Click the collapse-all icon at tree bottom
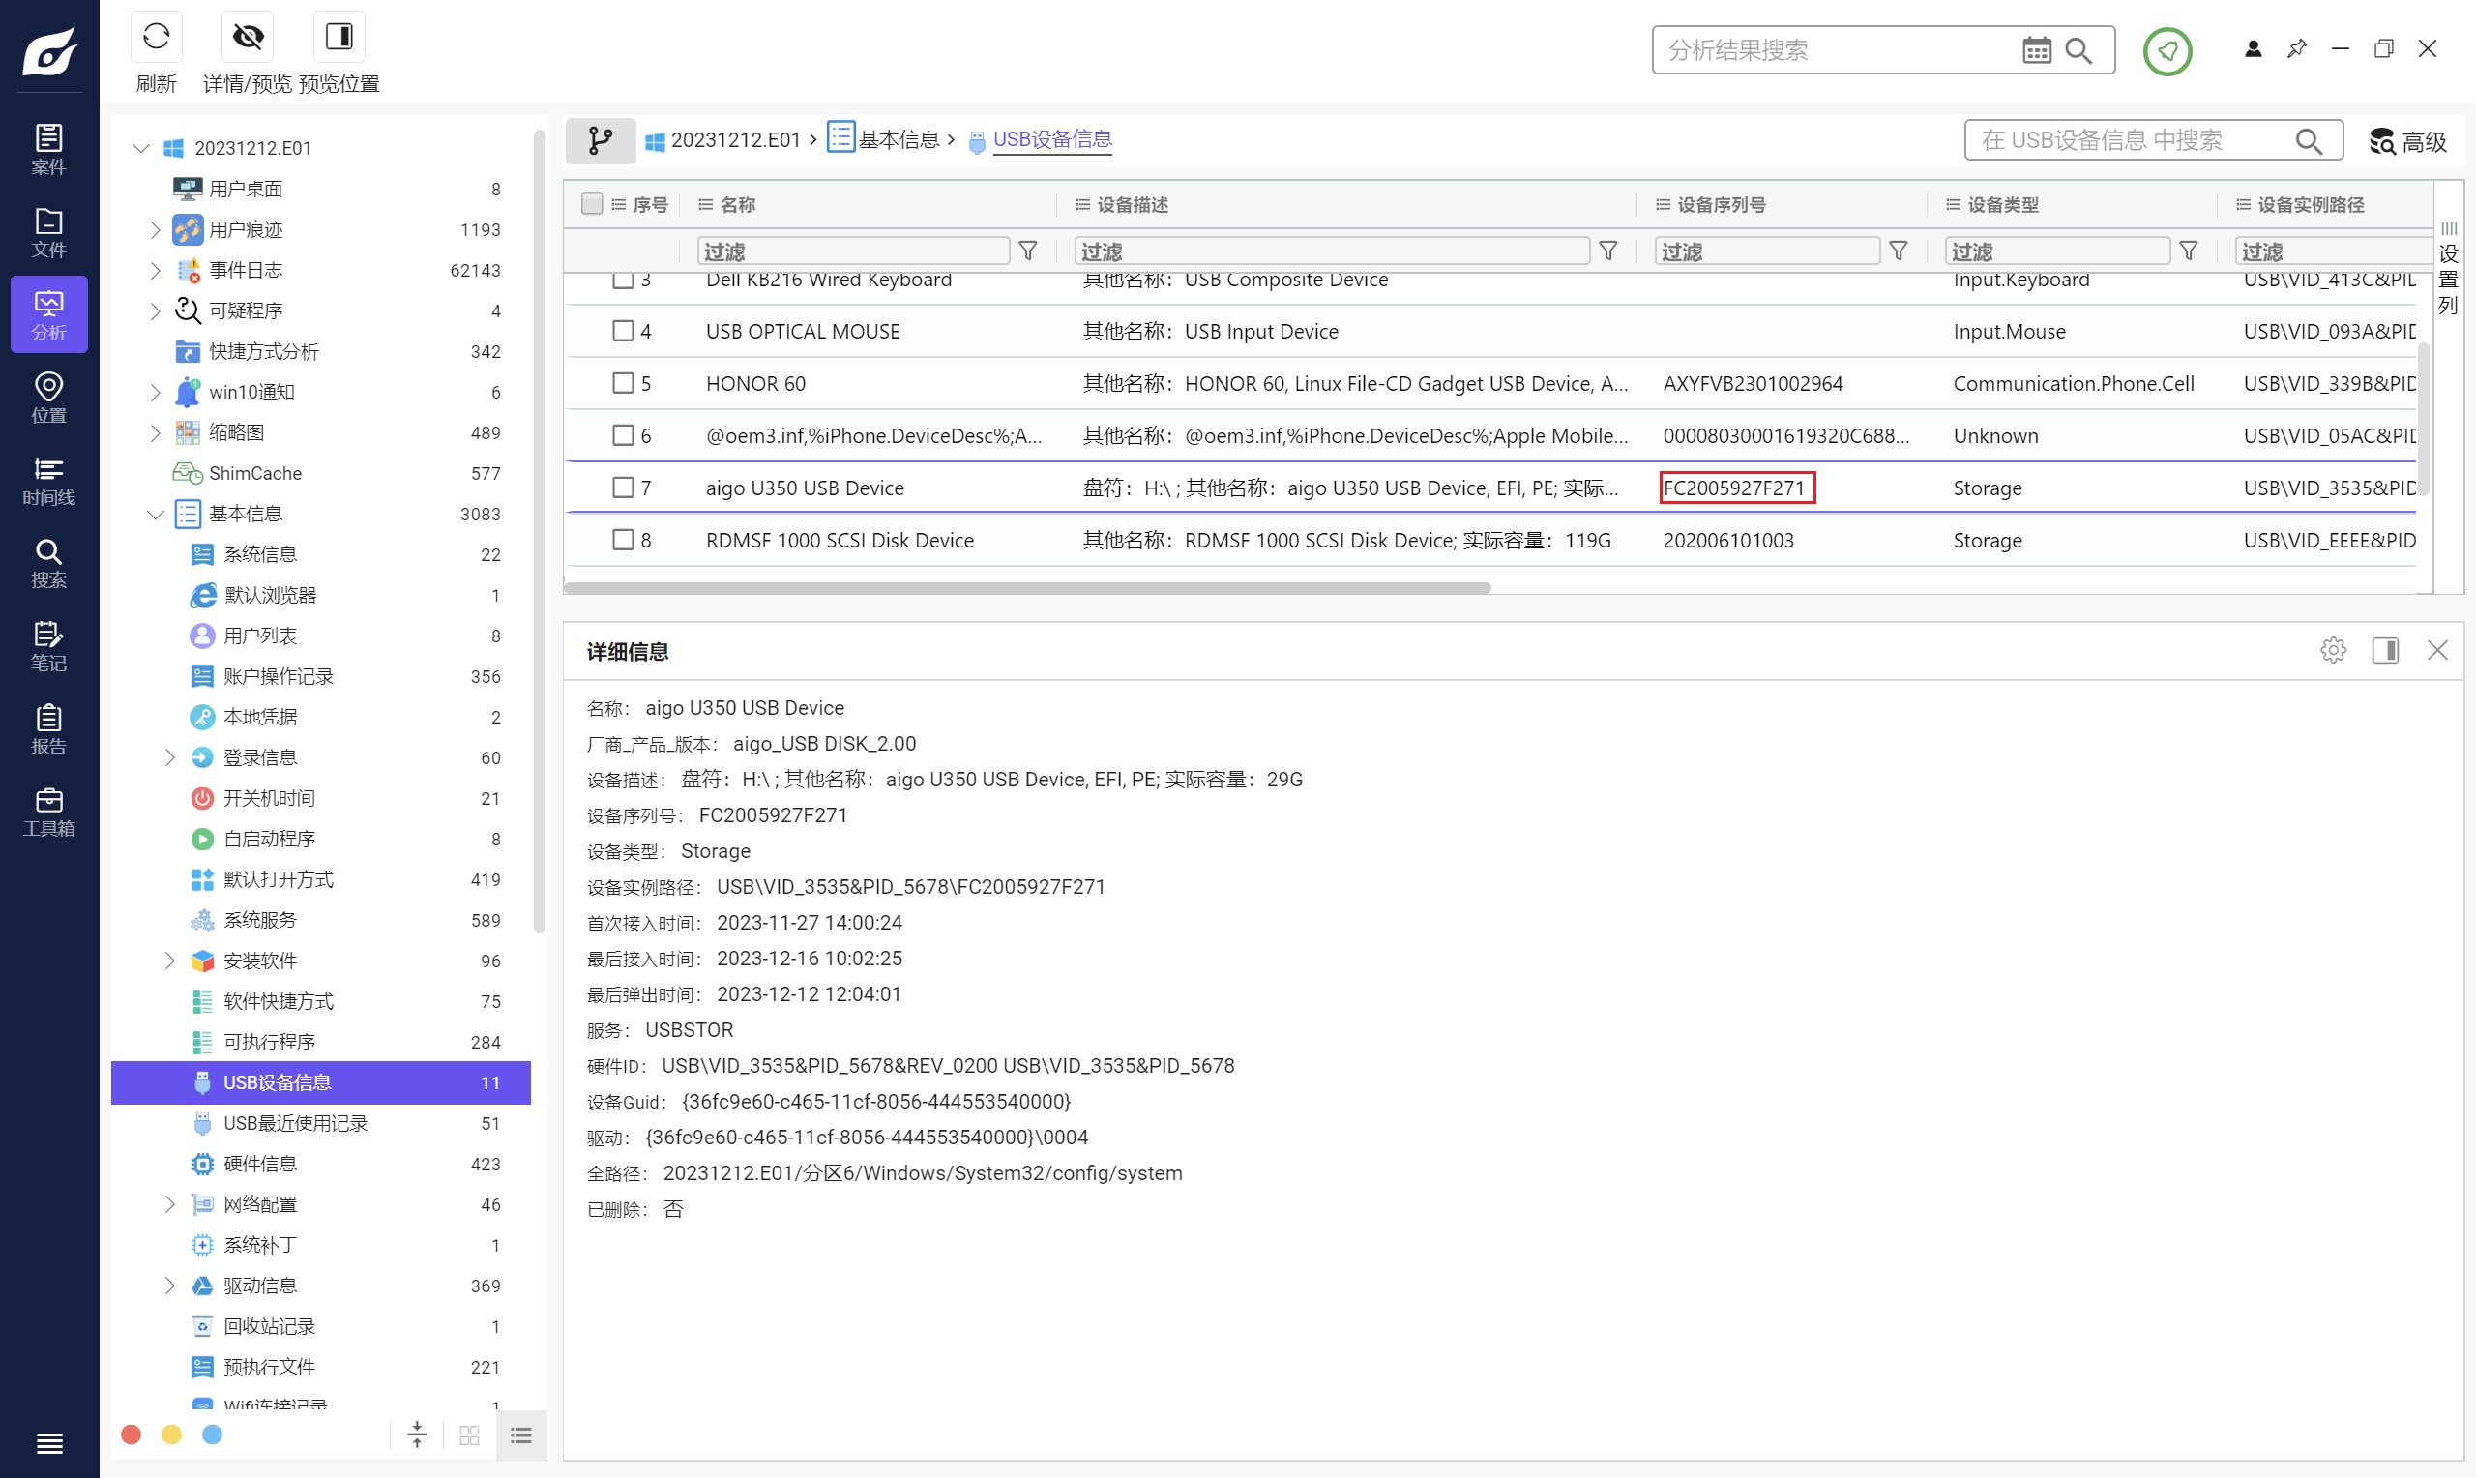 click(x=417, y=1435)
